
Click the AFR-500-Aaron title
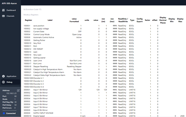pos(9,4)
